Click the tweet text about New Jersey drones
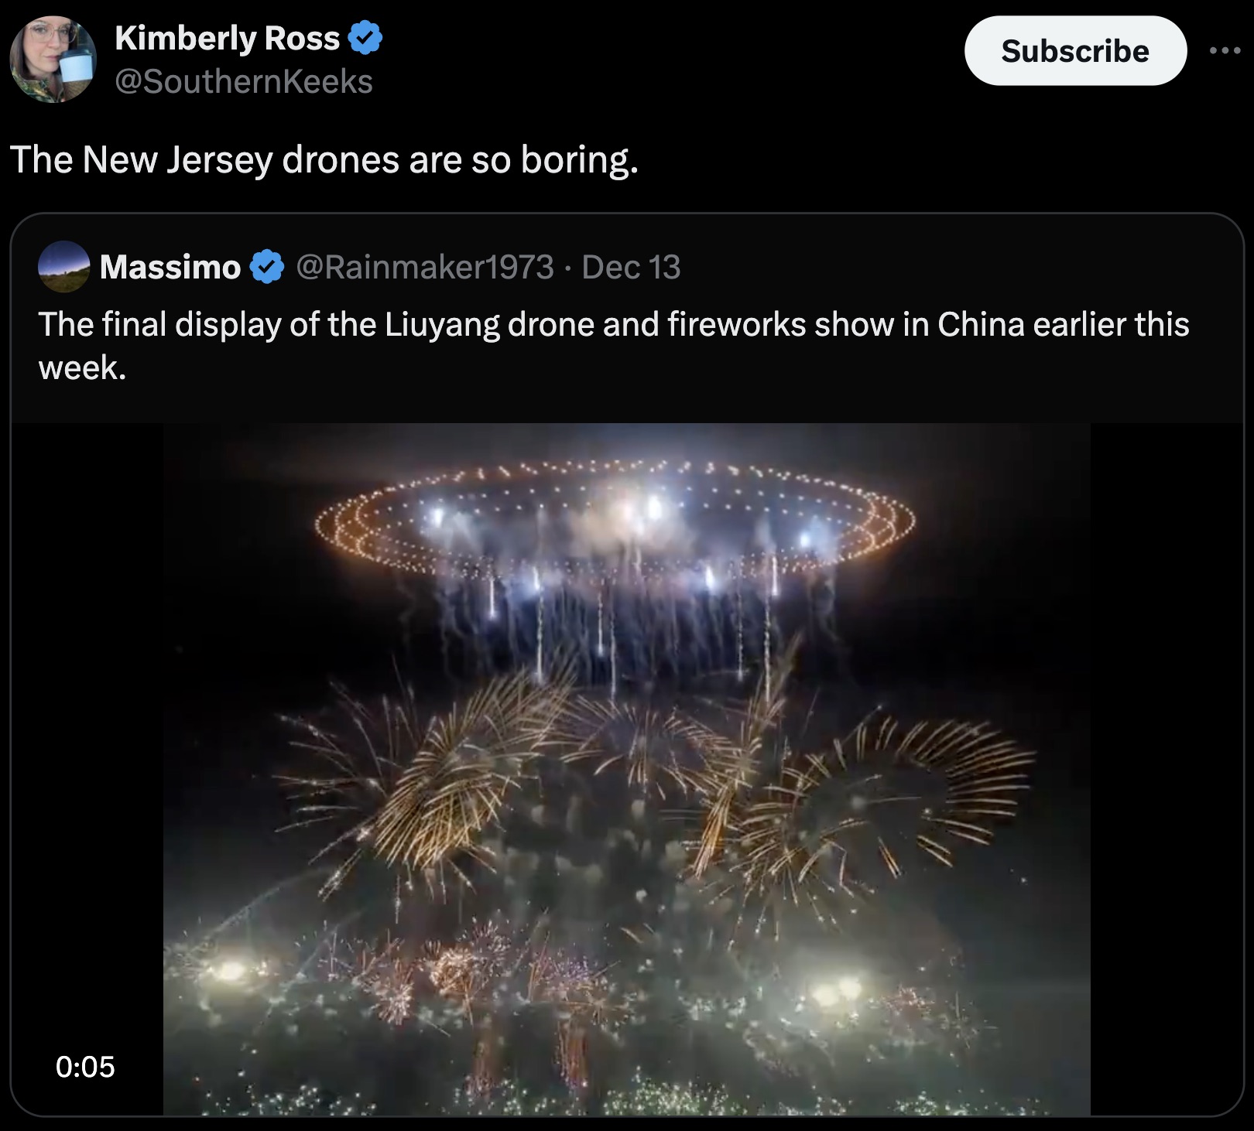The image size is (1254, 1131). point(325,160)
